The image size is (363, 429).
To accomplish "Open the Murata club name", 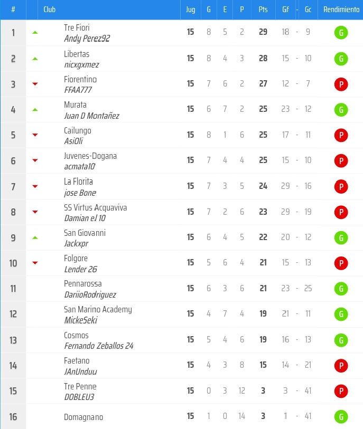I will 75,105.
